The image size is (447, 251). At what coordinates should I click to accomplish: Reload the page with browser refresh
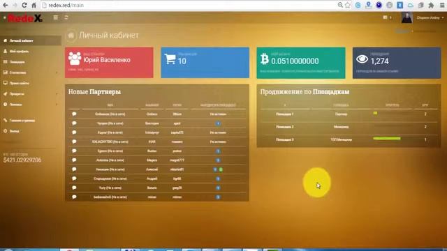point(24,5)
